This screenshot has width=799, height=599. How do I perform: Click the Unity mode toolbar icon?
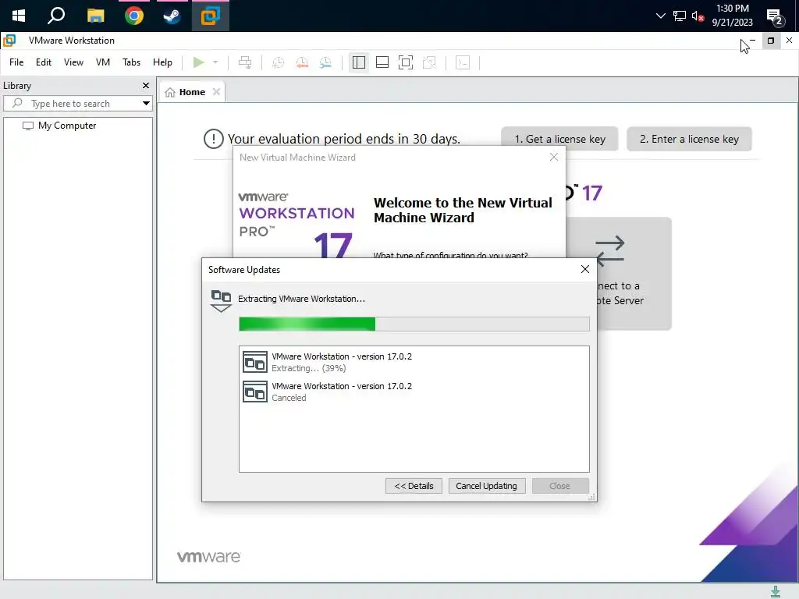(430, 62)
